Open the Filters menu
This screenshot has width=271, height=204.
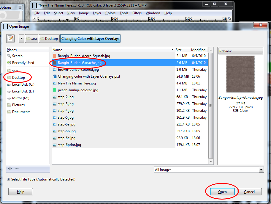(137, 13)
